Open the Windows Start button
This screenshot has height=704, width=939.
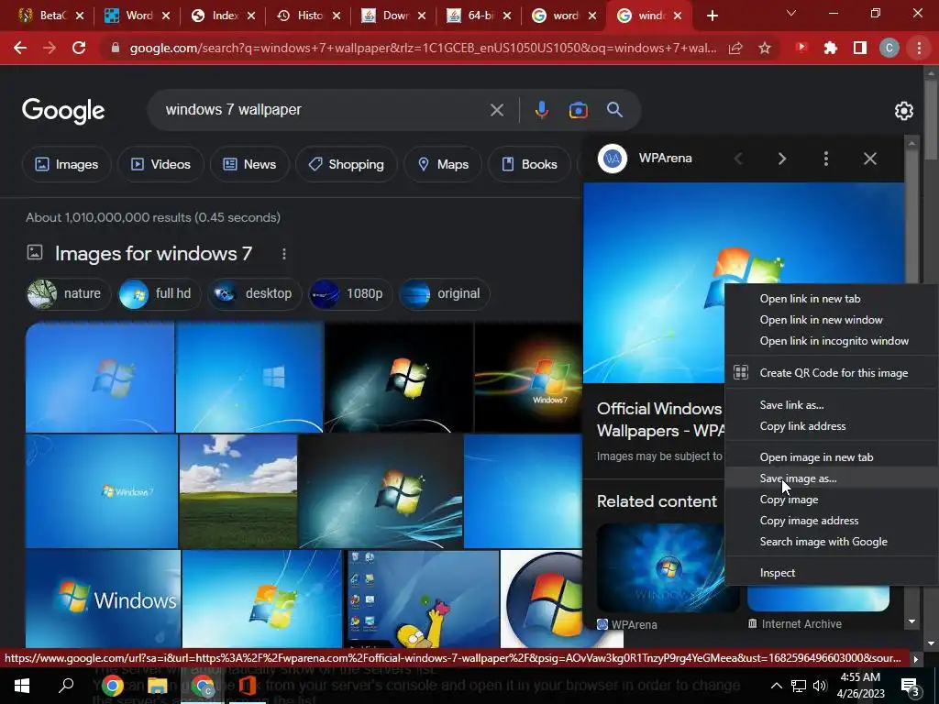22,686
